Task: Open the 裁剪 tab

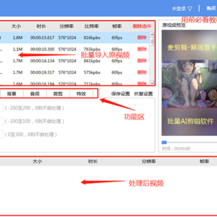Action: click(x=58, y=93)
